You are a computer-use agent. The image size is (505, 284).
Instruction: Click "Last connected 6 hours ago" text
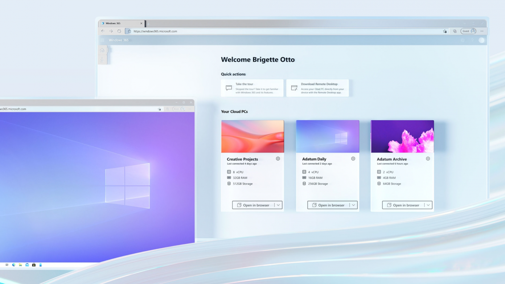(393, 164)
